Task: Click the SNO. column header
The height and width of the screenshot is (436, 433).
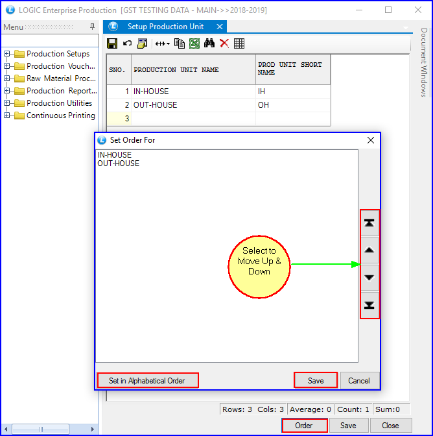Action: (119, 69)
